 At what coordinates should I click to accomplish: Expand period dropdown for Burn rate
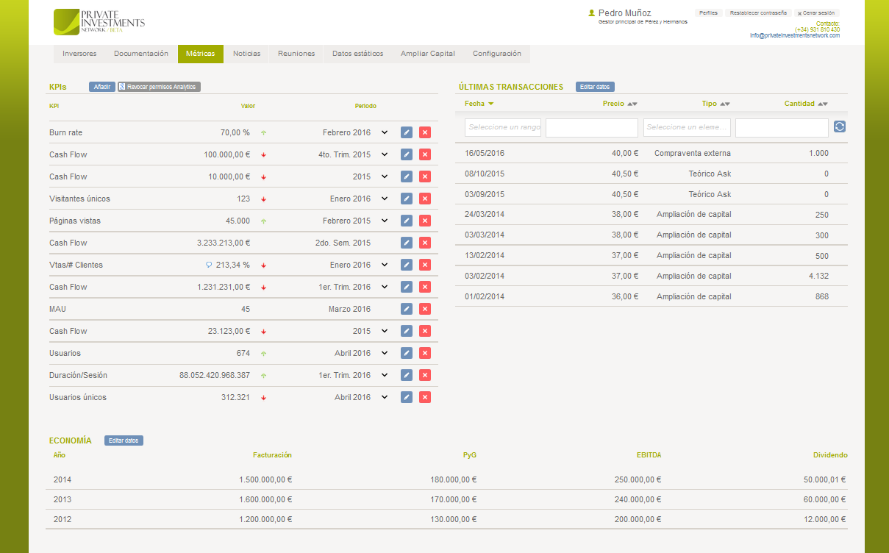384,132
